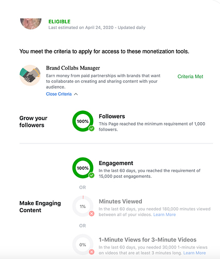This screenshot has width=220, height=259.
Task: Select the Followers criteria heading
Action: pyautogui.click(x=112, y=116)
